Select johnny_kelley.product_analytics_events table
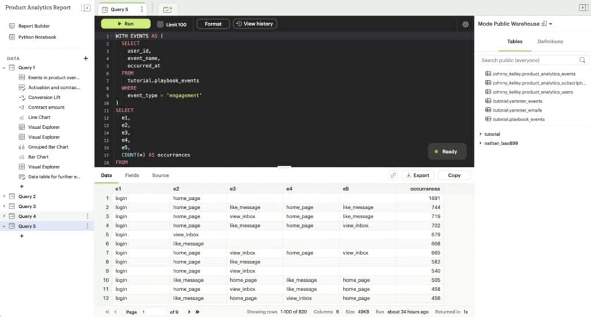591x317 pixels. click(534, 74)
